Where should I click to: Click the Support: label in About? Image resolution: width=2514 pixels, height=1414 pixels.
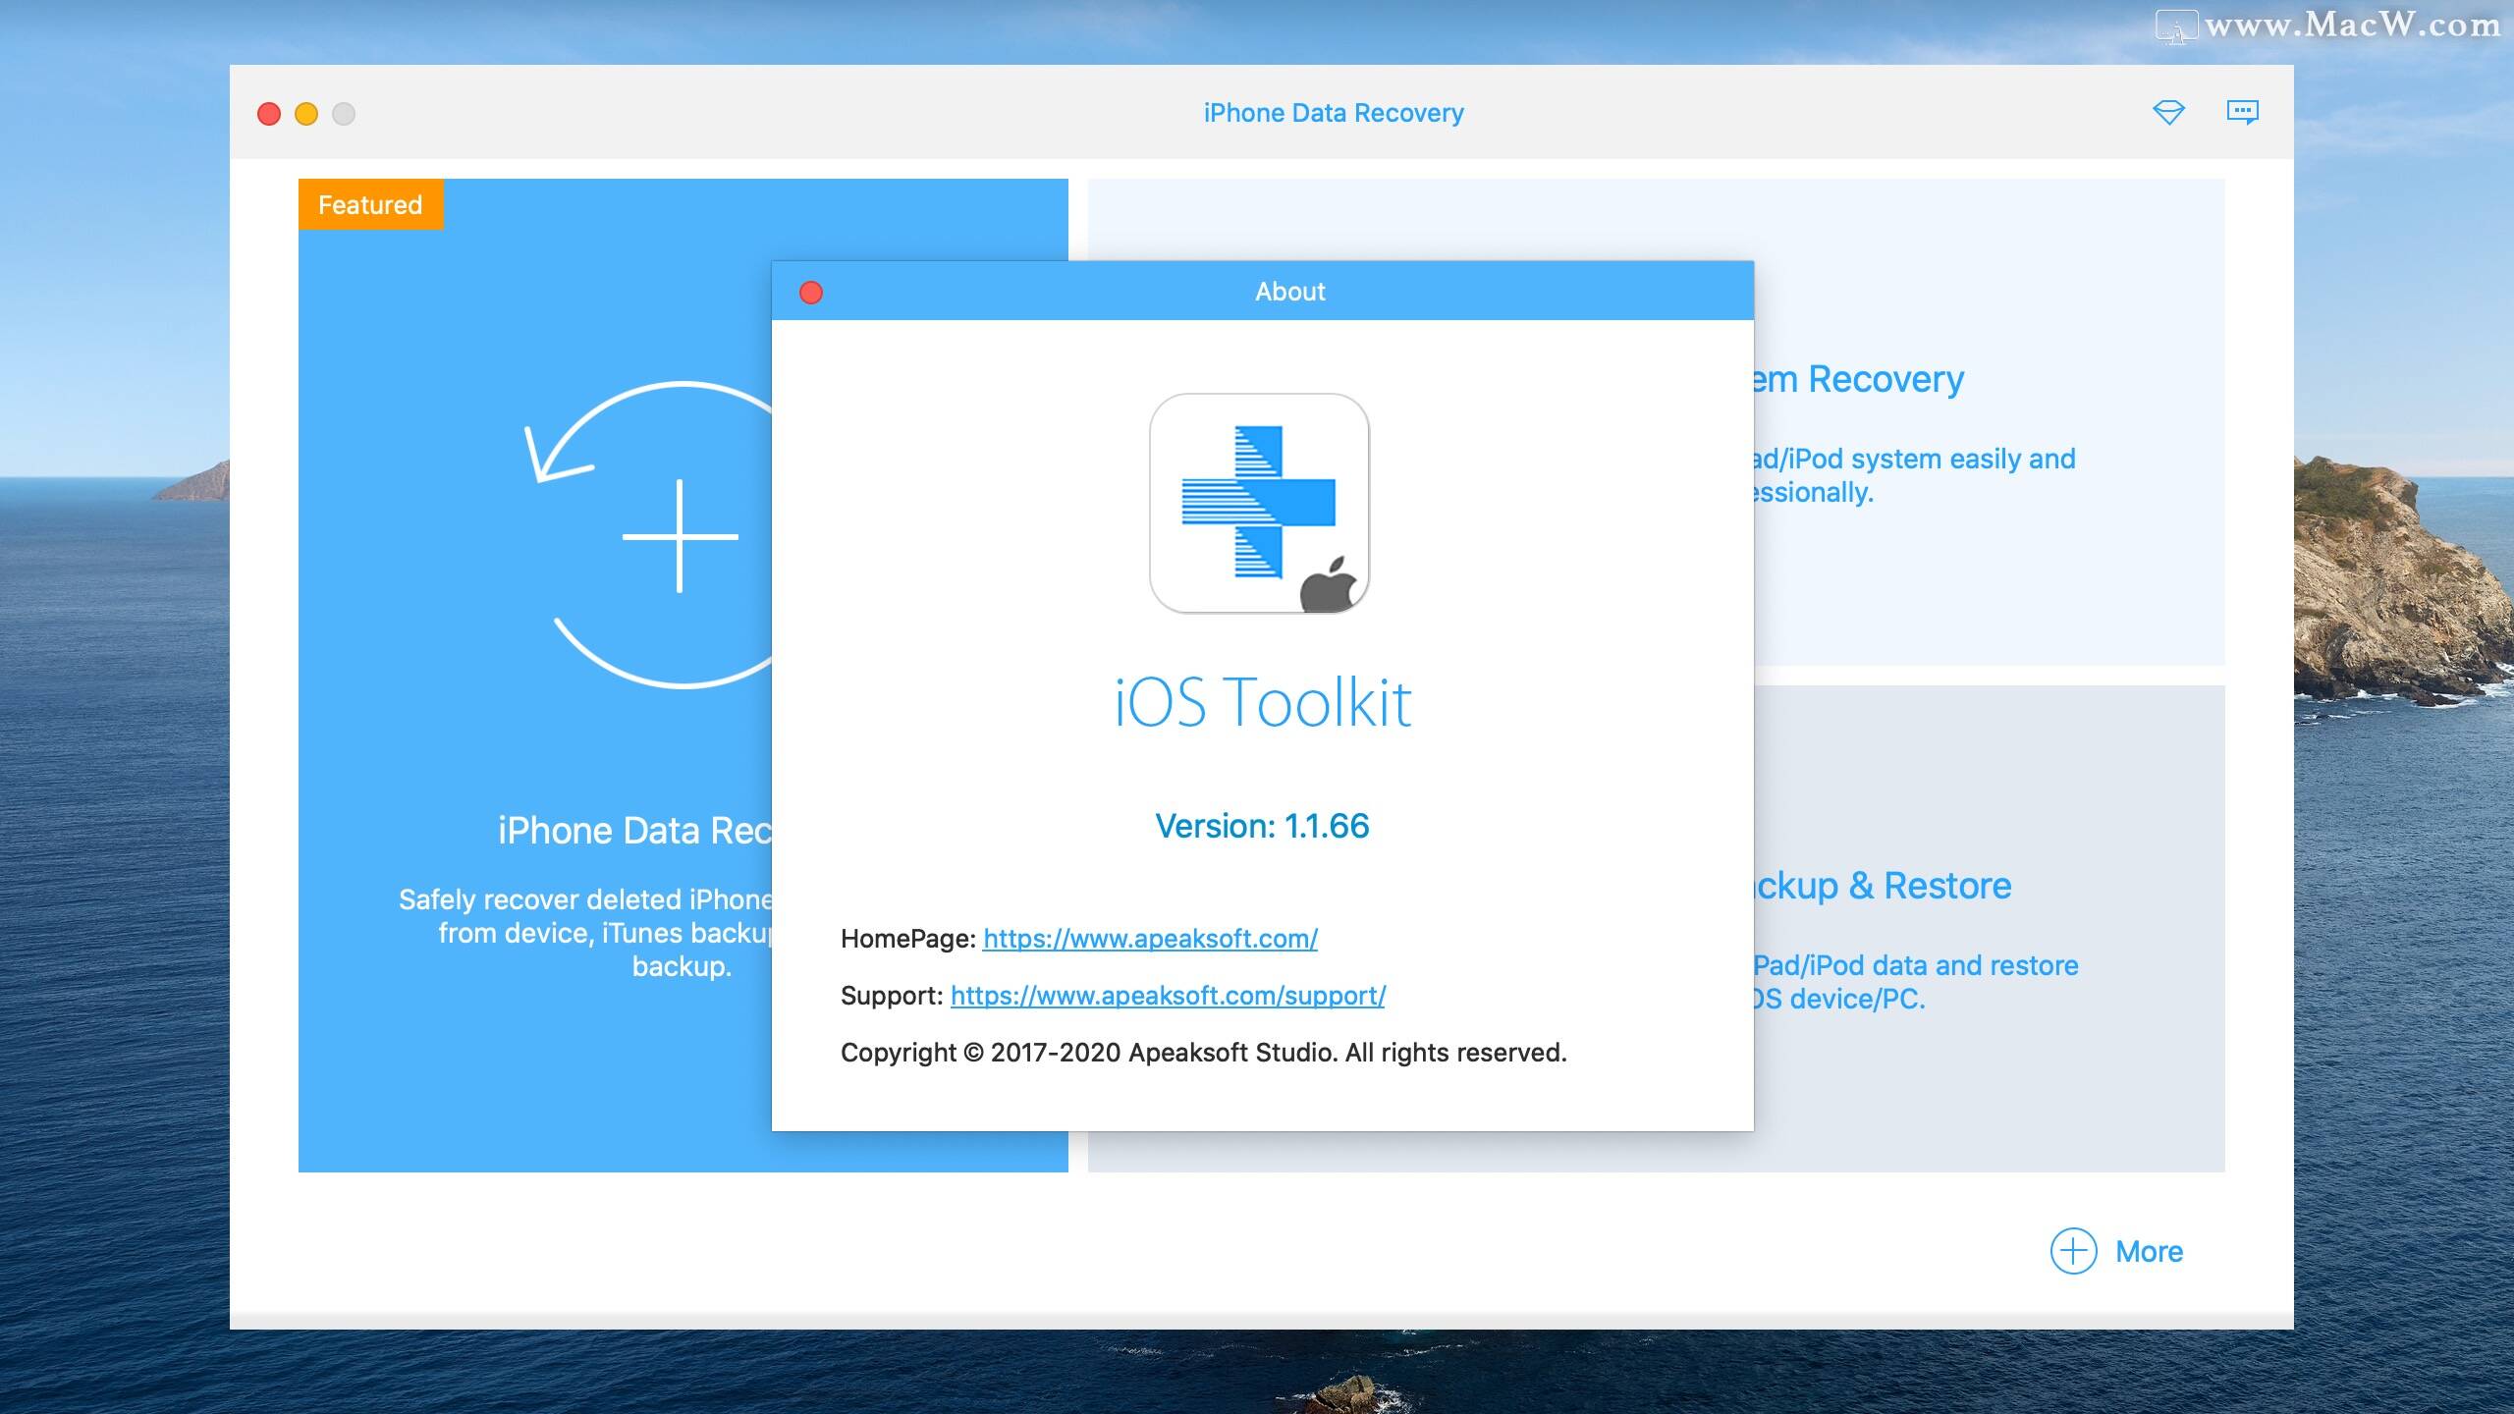click(x=892, y=996)
